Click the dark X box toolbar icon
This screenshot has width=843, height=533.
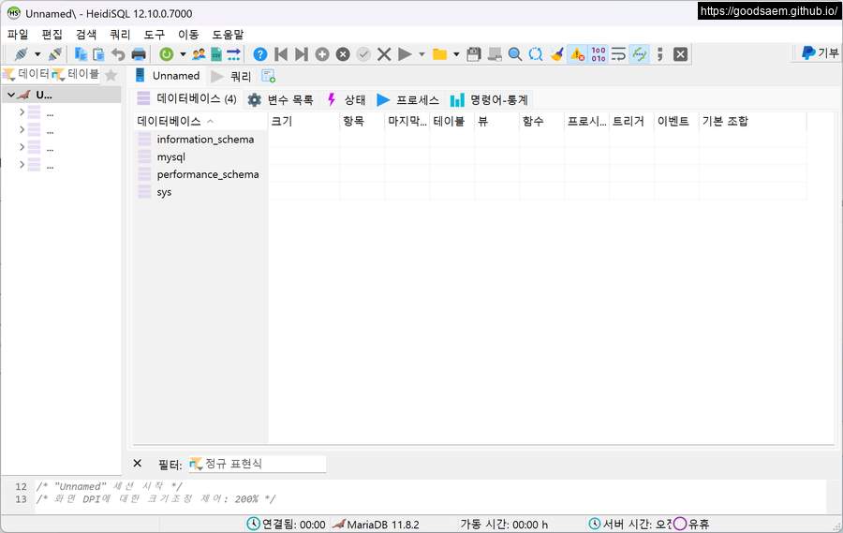point(681,54)
